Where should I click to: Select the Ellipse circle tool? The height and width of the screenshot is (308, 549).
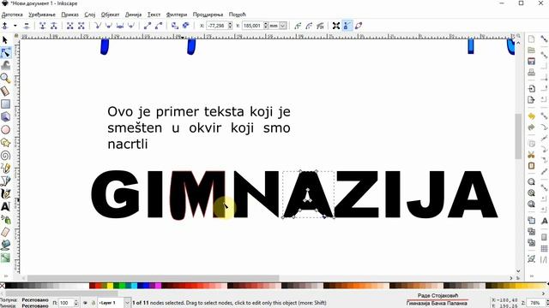click(5, 129)
